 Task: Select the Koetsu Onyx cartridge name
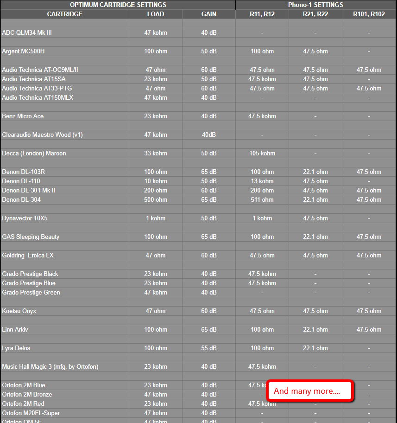coord(19,311)
